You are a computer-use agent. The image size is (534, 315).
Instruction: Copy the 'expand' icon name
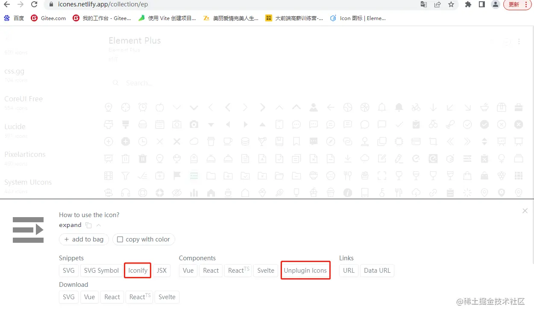click(88, 225)
